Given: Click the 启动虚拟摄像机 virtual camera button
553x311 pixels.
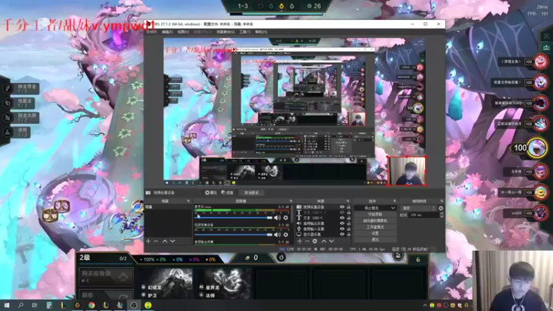Looking at the screenshot, I should point(375,220).
